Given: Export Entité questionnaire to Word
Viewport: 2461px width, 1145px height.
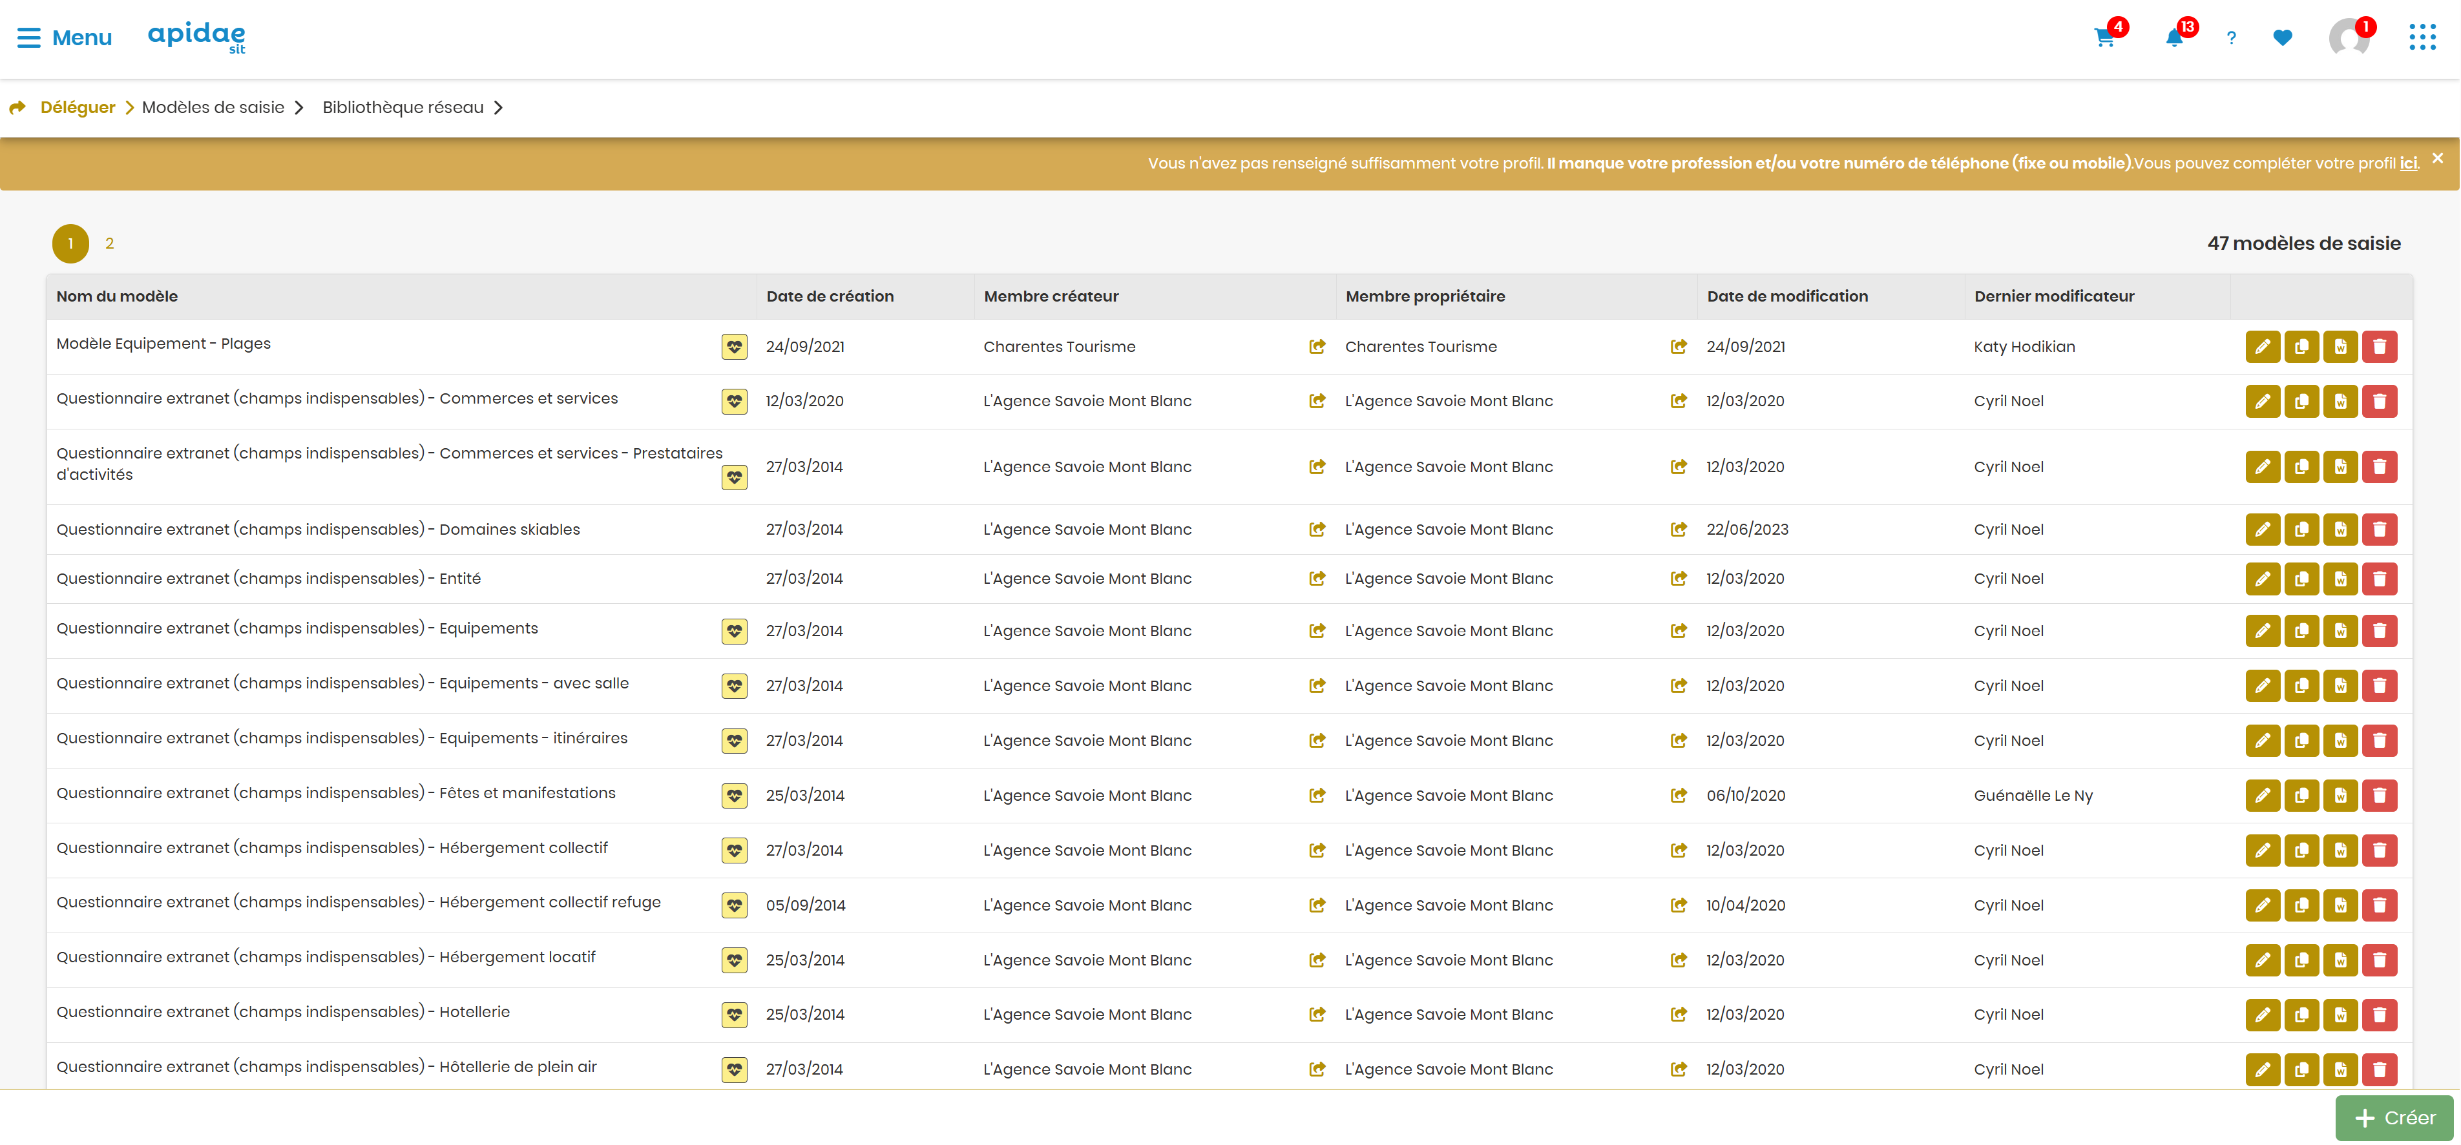Looking at the screenshot, I should tap(2341, 579).
